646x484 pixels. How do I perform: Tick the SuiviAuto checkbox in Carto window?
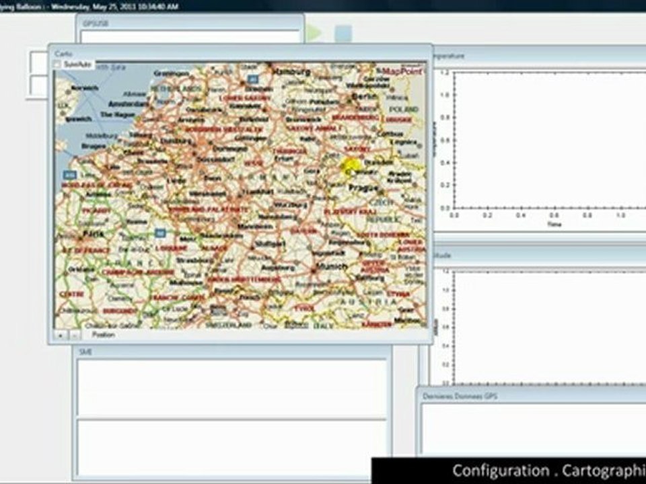tap(57, 65)
